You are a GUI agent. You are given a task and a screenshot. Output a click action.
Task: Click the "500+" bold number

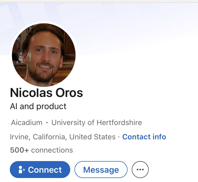coord(19,150)
